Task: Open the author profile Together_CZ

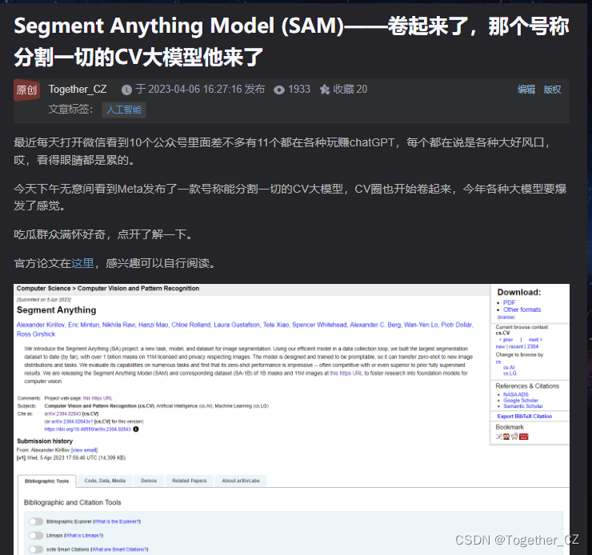Action: click(x=78, y=89)
